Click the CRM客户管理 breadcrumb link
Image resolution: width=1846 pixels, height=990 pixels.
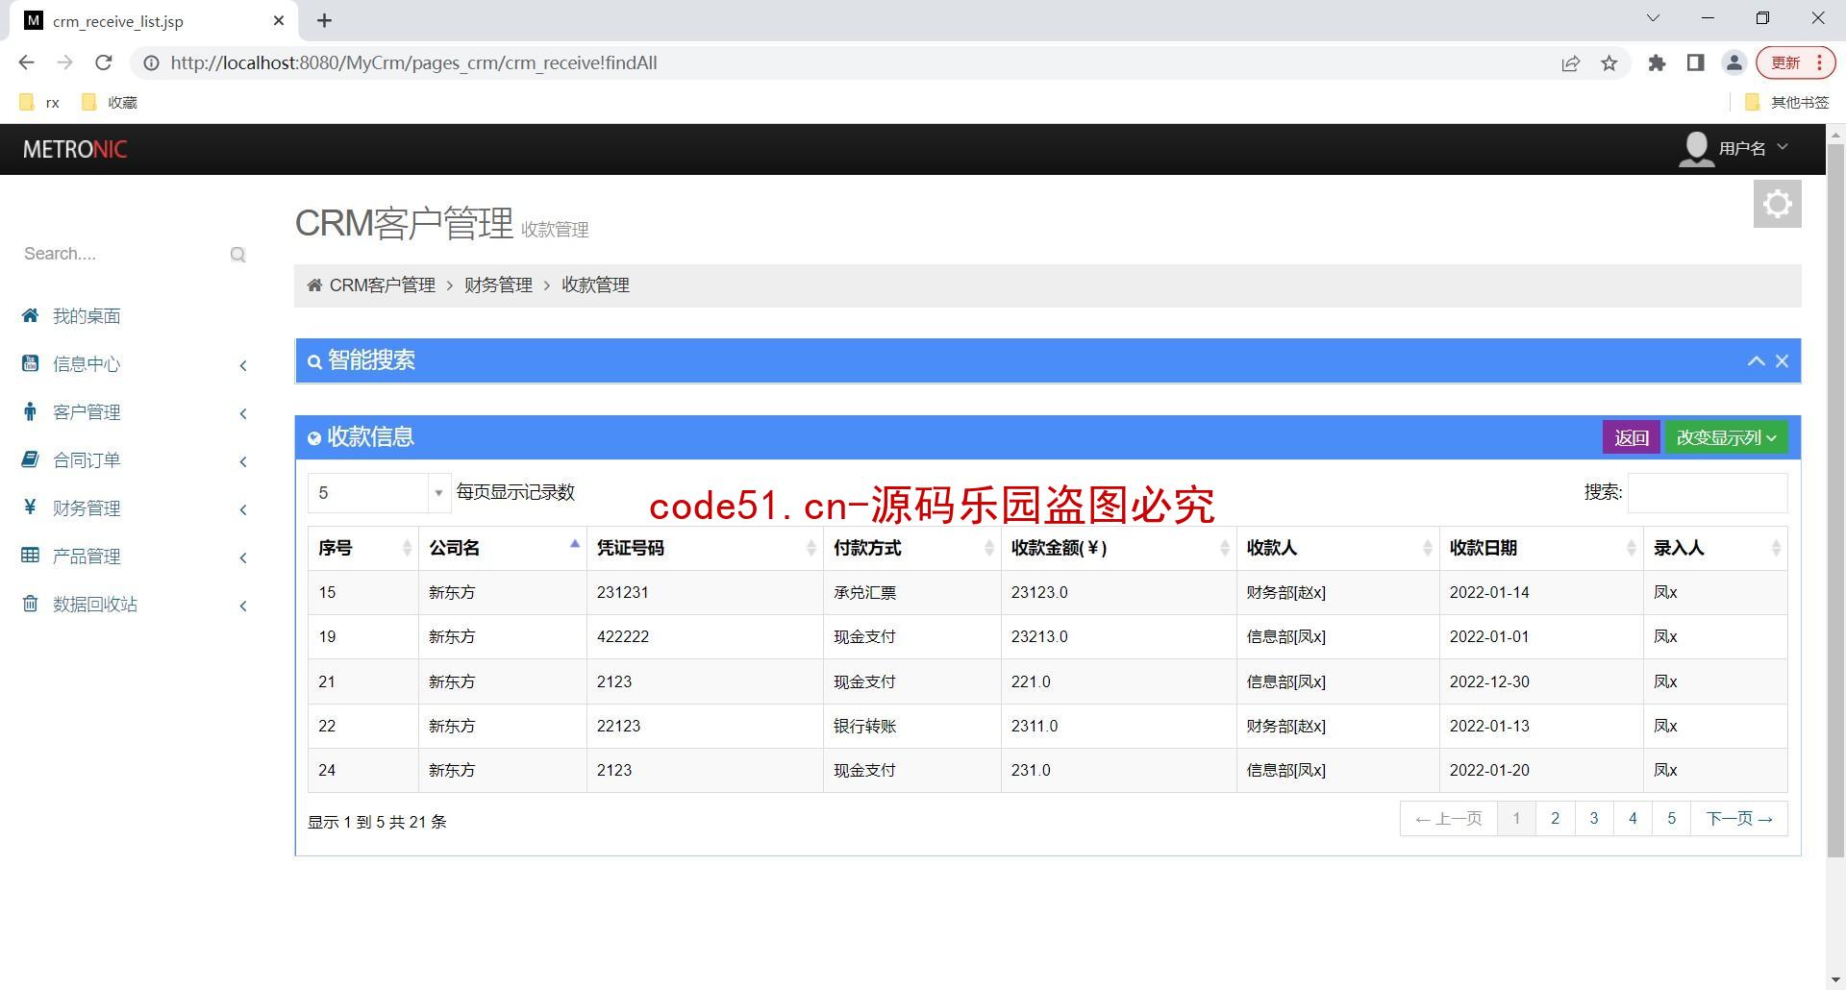383,285
